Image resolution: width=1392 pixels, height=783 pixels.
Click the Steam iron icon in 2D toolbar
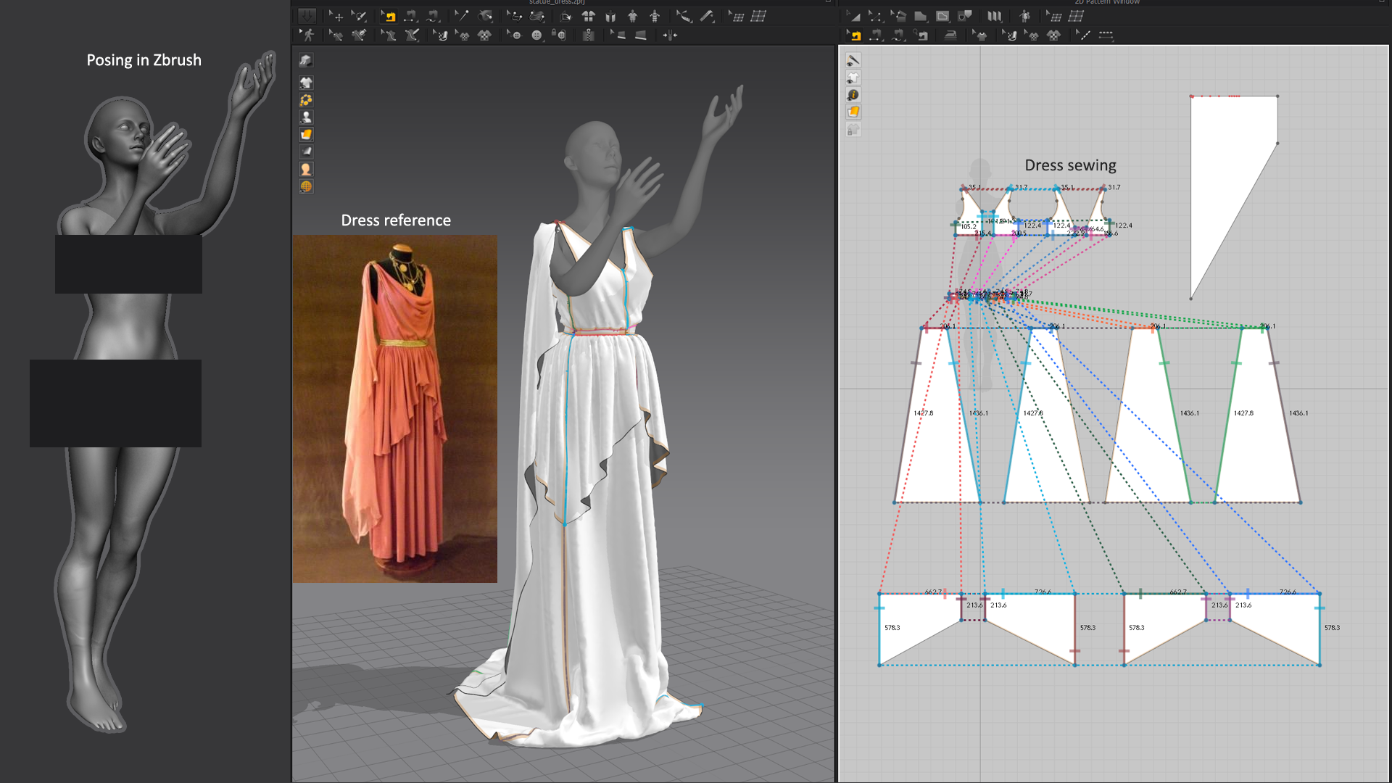click(950, 35)
